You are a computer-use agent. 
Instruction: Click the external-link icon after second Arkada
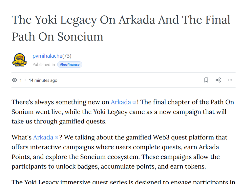pos(56,138)
